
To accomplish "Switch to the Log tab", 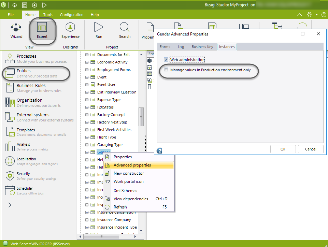I will [181, 47].
